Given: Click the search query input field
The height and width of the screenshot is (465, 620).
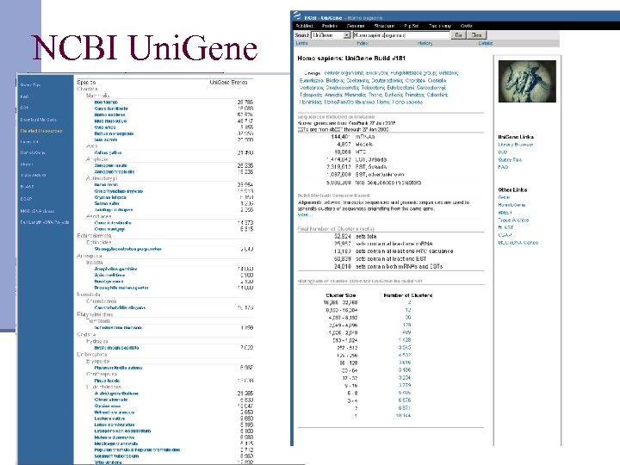Looking at the screenshot, I should tap(401, 35).
